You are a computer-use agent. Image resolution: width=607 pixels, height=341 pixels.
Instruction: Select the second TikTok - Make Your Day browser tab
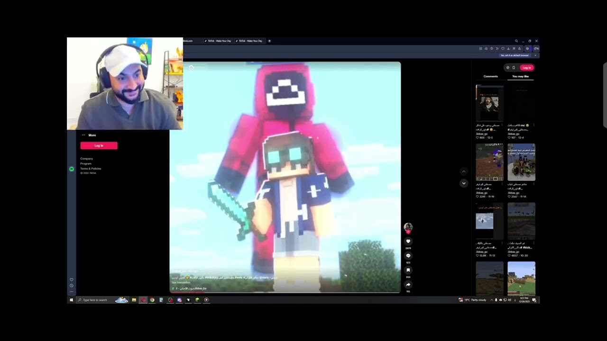[249, 41]
